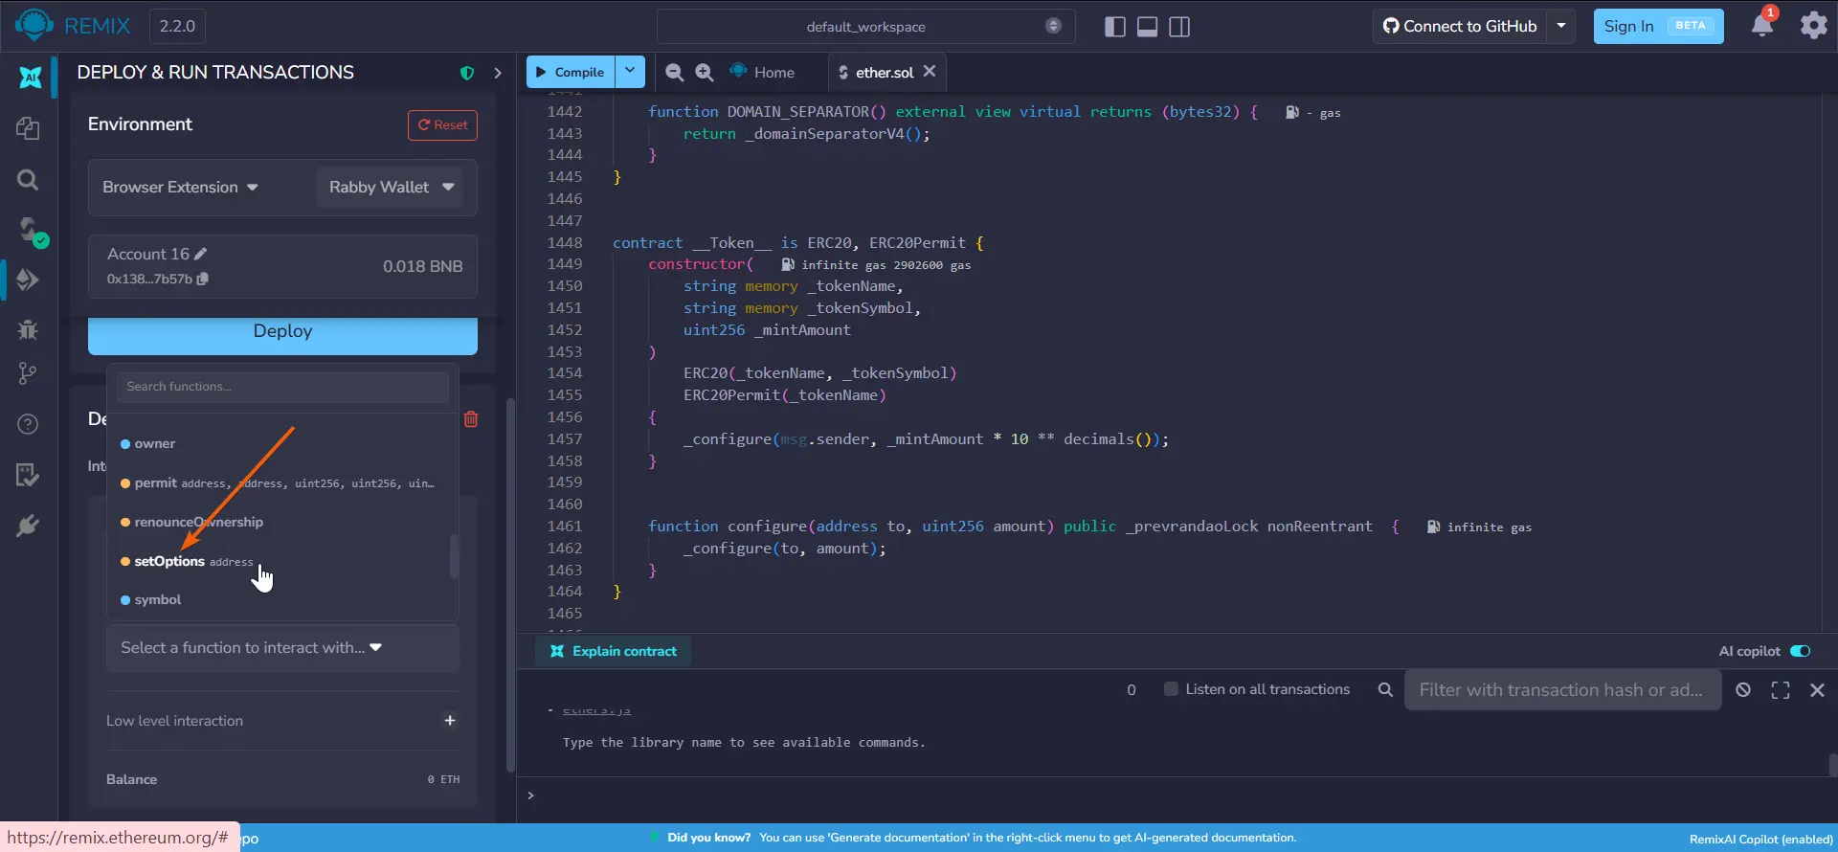Open the Debugger bug icon in sidebar

click(x=28, y=330)
